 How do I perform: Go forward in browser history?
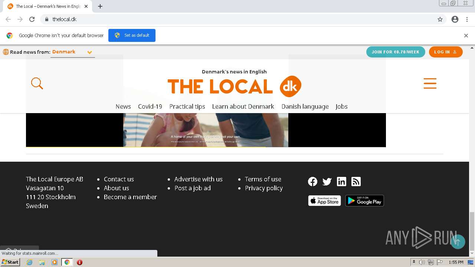[x=20, y=19]
